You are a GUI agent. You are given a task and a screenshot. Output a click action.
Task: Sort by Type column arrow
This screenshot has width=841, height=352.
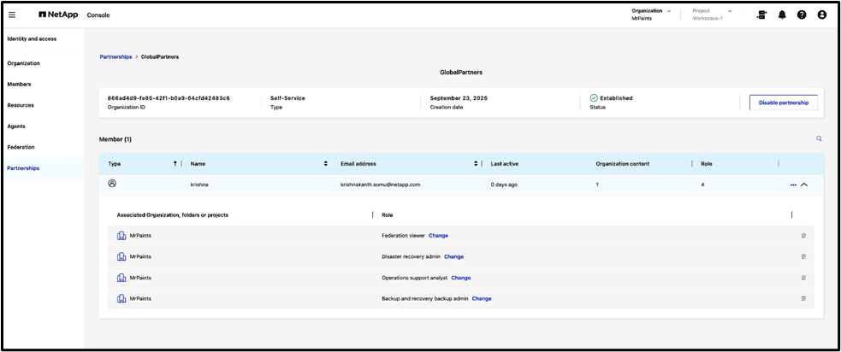[x=175, y=163]
